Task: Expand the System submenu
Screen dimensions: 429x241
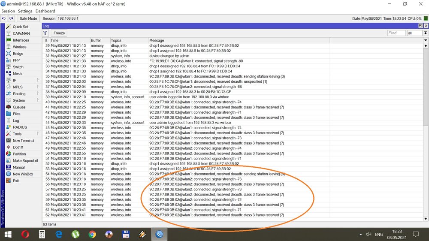Action: pyautogui.click(x=19, y=100)
